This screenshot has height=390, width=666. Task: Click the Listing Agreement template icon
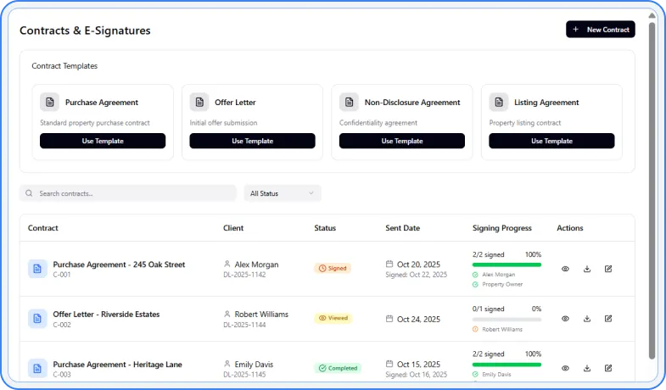coord(499,102)
